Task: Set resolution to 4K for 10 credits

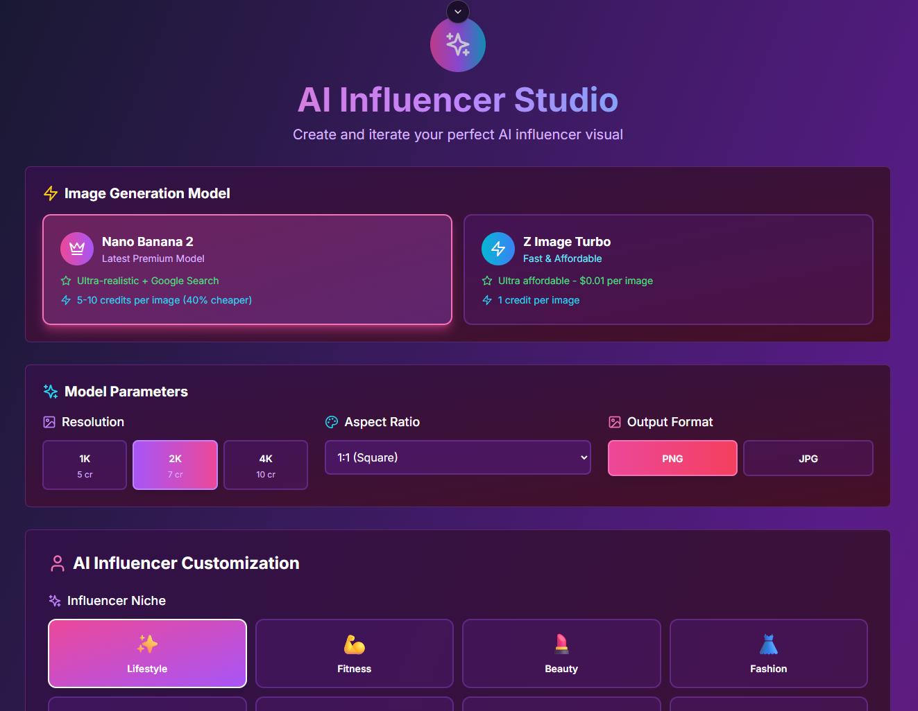Action: [x=265, y=465]
